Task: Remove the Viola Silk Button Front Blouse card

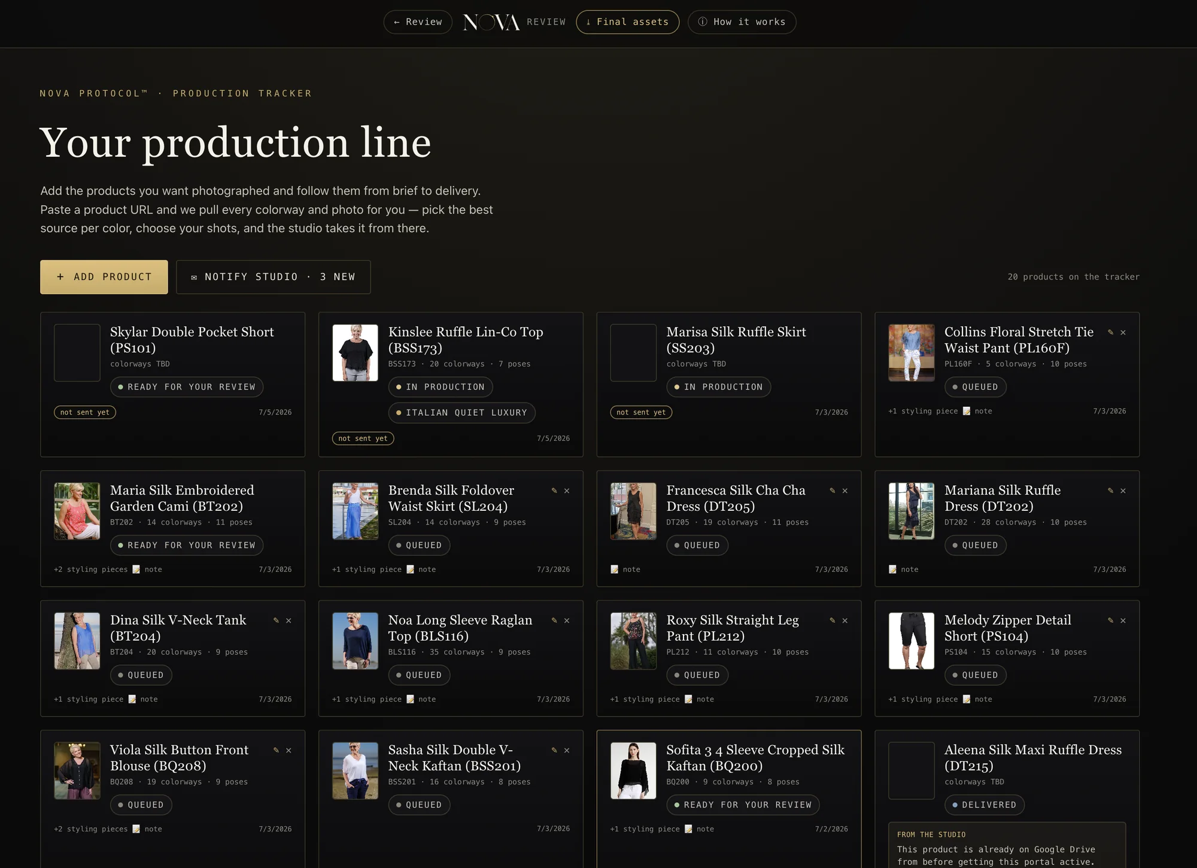Action: [x=288, y=751]
